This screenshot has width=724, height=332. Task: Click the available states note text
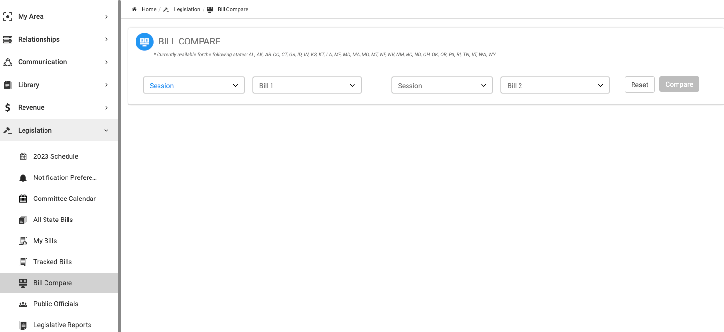[x=325, y=55]
